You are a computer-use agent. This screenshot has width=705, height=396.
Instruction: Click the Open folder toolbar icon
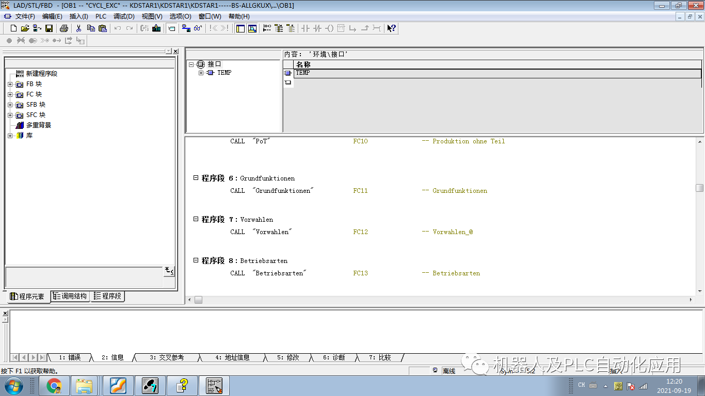pos(25,28)
